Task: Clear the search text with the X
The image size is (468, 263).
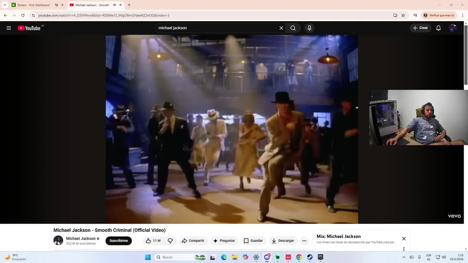Action: pyautogui.click(x=281, y=28)
